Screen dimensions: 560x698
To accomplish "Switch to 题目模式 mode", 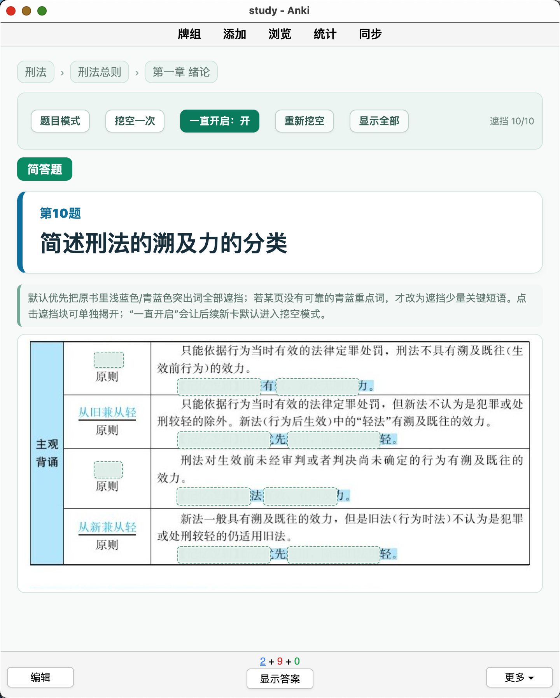I will pos(60,121).
